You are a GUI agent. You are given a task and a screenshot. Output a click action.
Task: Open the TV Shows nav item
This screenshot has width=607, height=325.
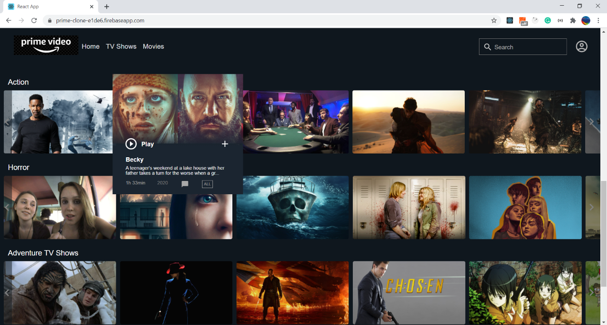(121, 46)
